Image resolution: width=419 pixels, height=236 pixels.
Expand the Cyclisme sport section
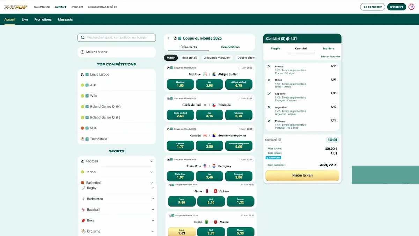pyautogui.click(x=153, y=231)
